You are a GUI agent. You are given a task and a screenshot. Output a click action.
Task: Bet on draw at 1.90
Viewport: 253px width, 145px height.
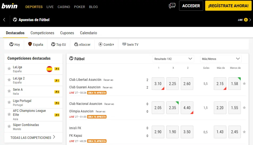172,132
